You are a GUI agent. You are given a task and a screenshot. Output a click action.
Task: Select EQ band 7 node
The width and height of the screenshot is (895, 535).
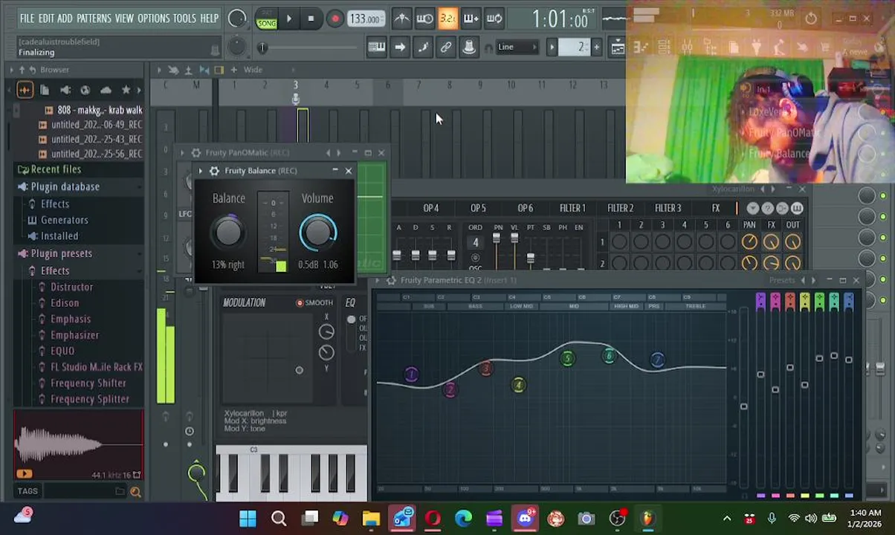(x=657, y=360)
